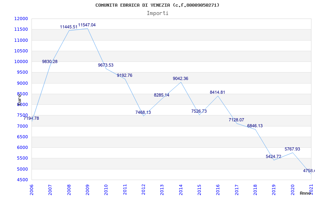This screenshot has width=315, height=197.
Task: Select the 11445.51 data label
Action: pyautogui.click(x=69, y=27)
